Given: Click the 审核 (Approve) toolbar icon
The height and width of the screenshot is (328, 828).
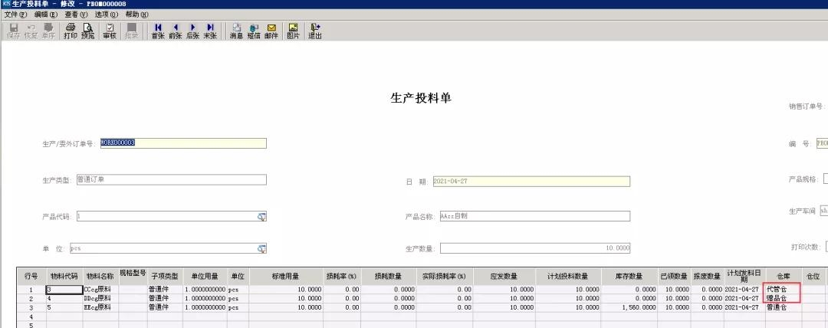Looking at the screenshot, I should click(x=109, y=31).
